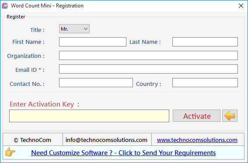Viewport: 248px width, 163px height.
Task: Click the yellow Activation Key field
Action: point(89,116)
